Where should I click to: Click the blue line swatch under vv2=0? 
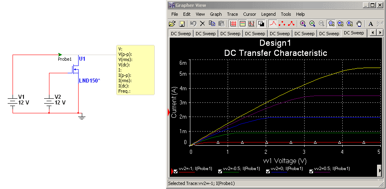pyautogui.click(x=279, y=172)
